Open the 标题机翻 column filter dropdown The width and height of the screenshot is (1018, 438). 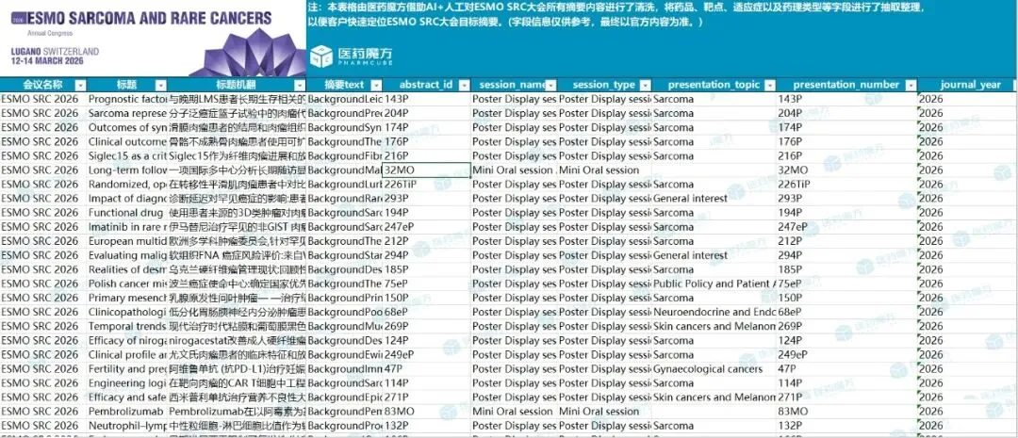tap(300, 85)
